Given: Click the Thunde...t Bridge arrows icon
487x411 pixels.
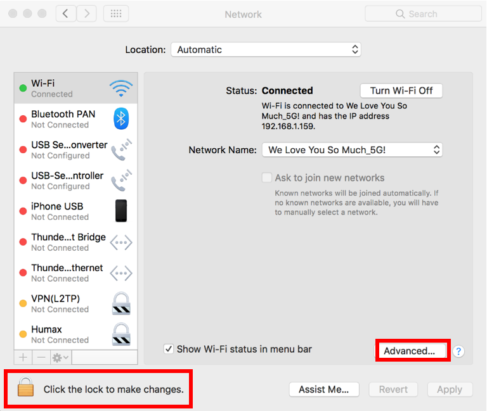Looking at the screenshot, I should 121,243.
